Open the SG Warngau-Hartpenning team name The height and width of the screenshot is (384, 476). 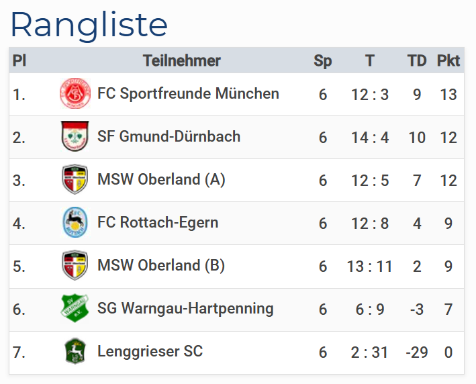click(185, 309)
